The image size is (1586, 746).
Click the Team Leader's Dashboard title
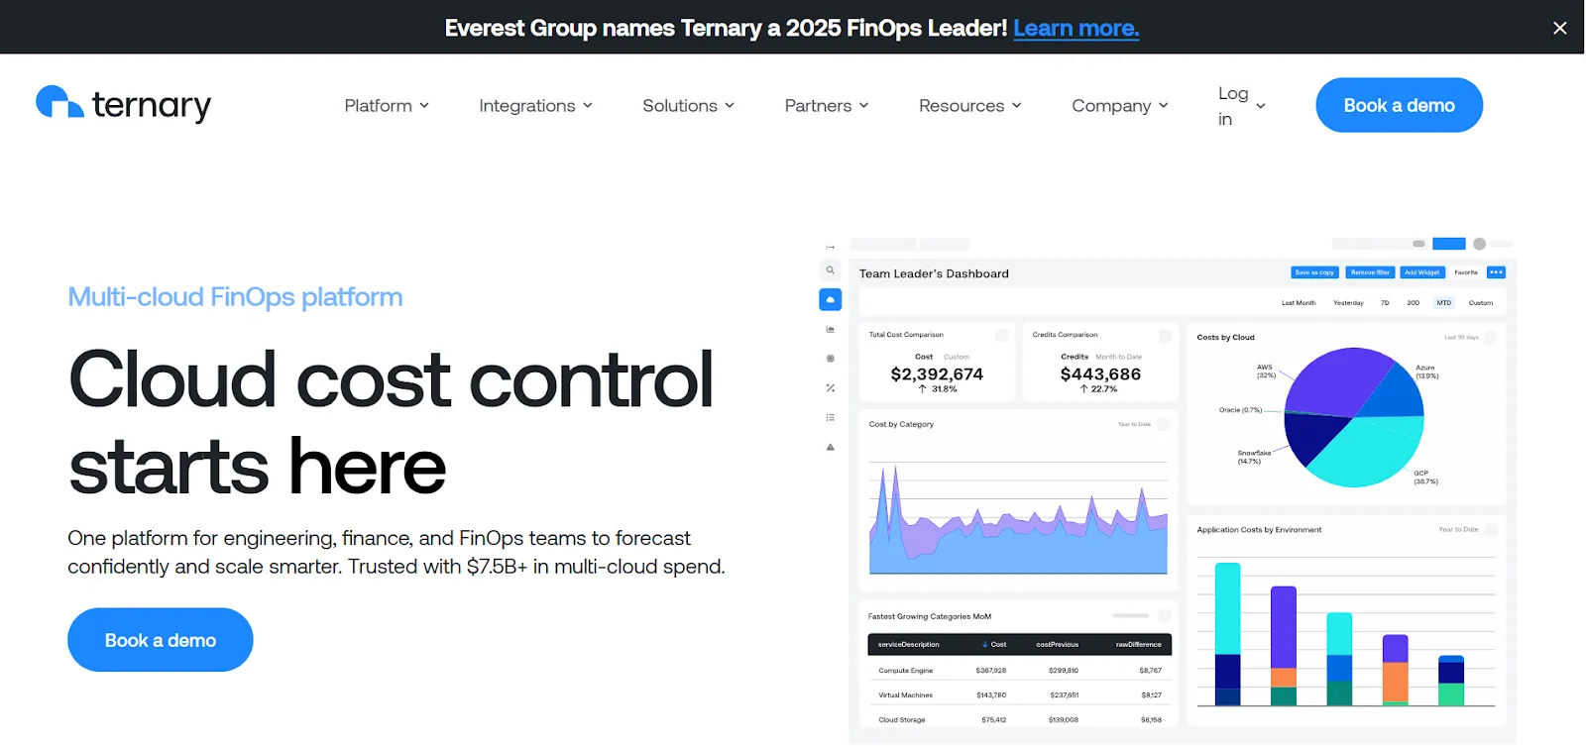(x=934, y=273)
